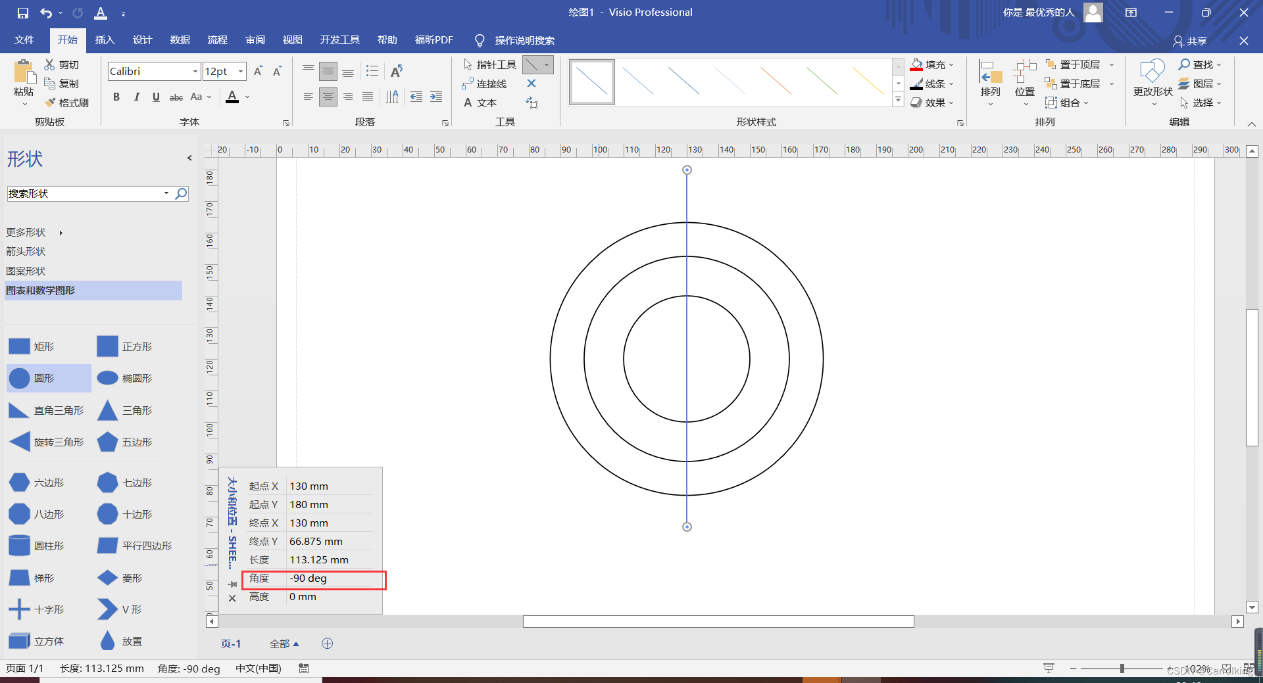Increase font size with the larger A icon
The width and height of the screenshot is (1263, 683).
pos(258,71)
